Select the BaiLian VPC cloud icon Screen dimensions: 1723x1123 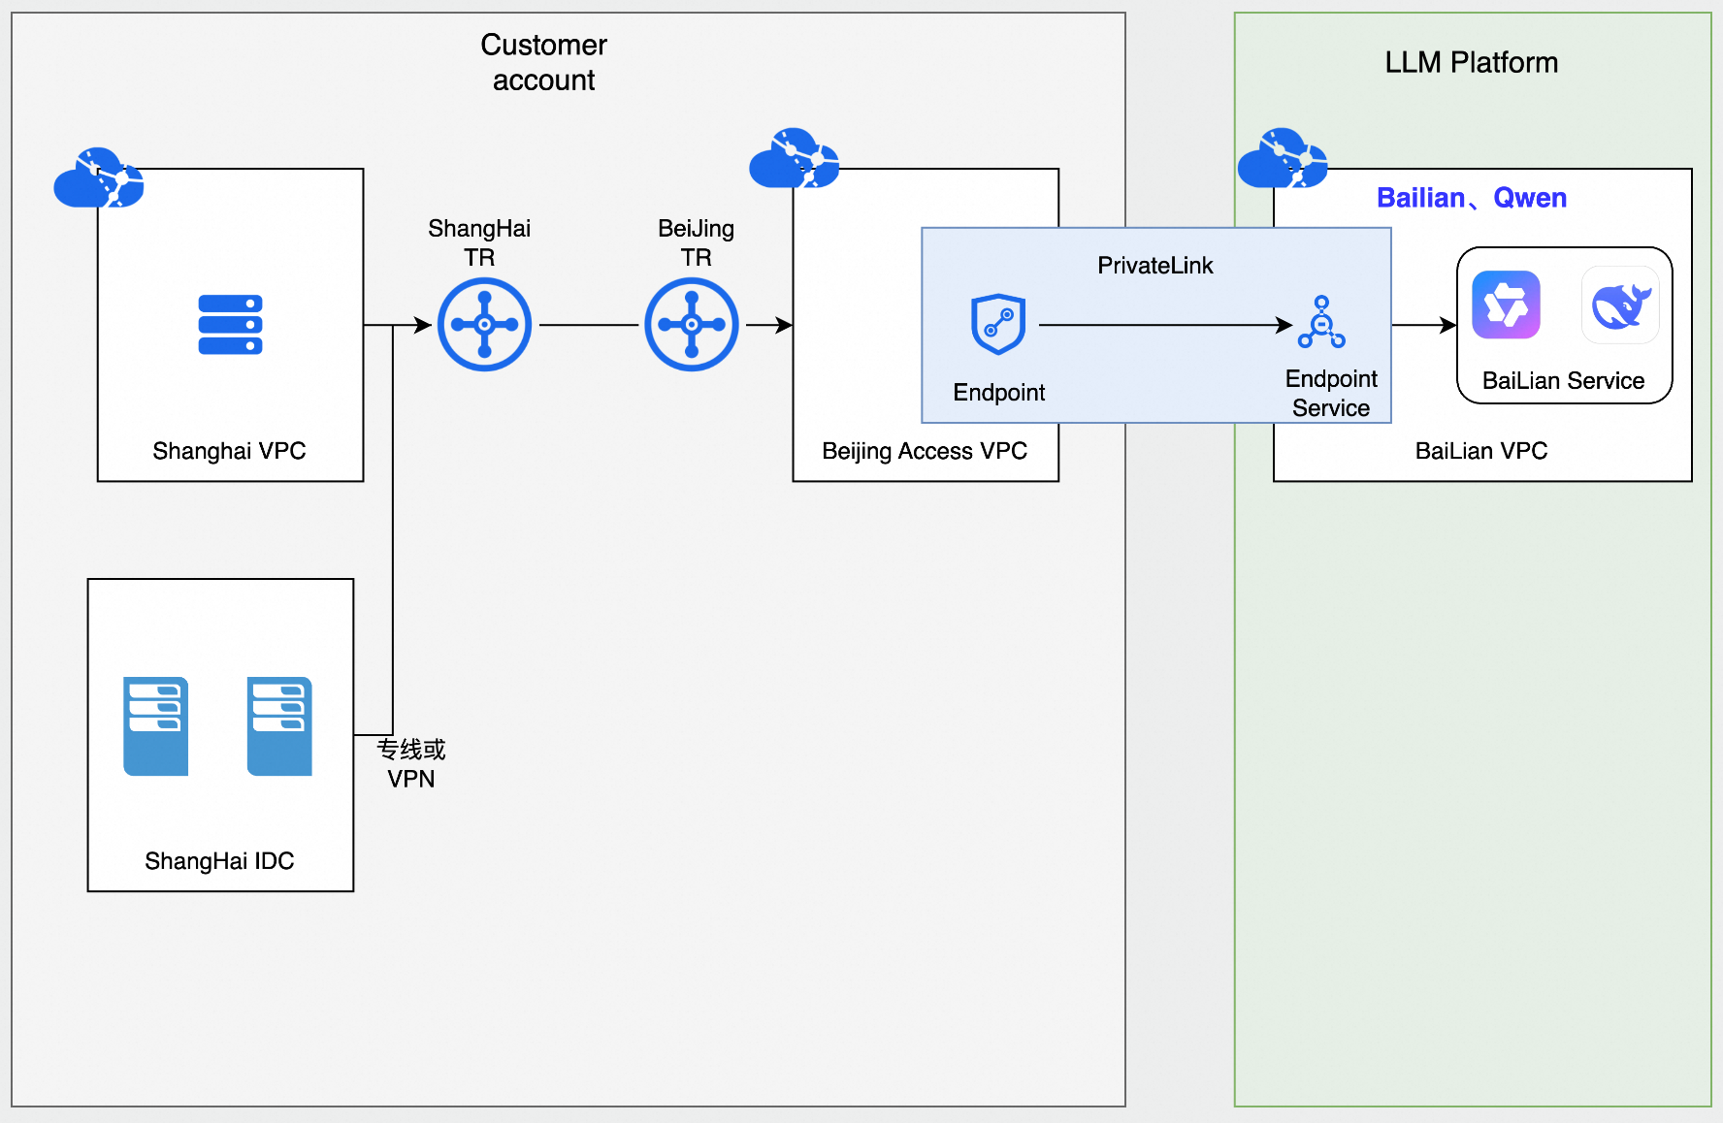coord(1283,158)
